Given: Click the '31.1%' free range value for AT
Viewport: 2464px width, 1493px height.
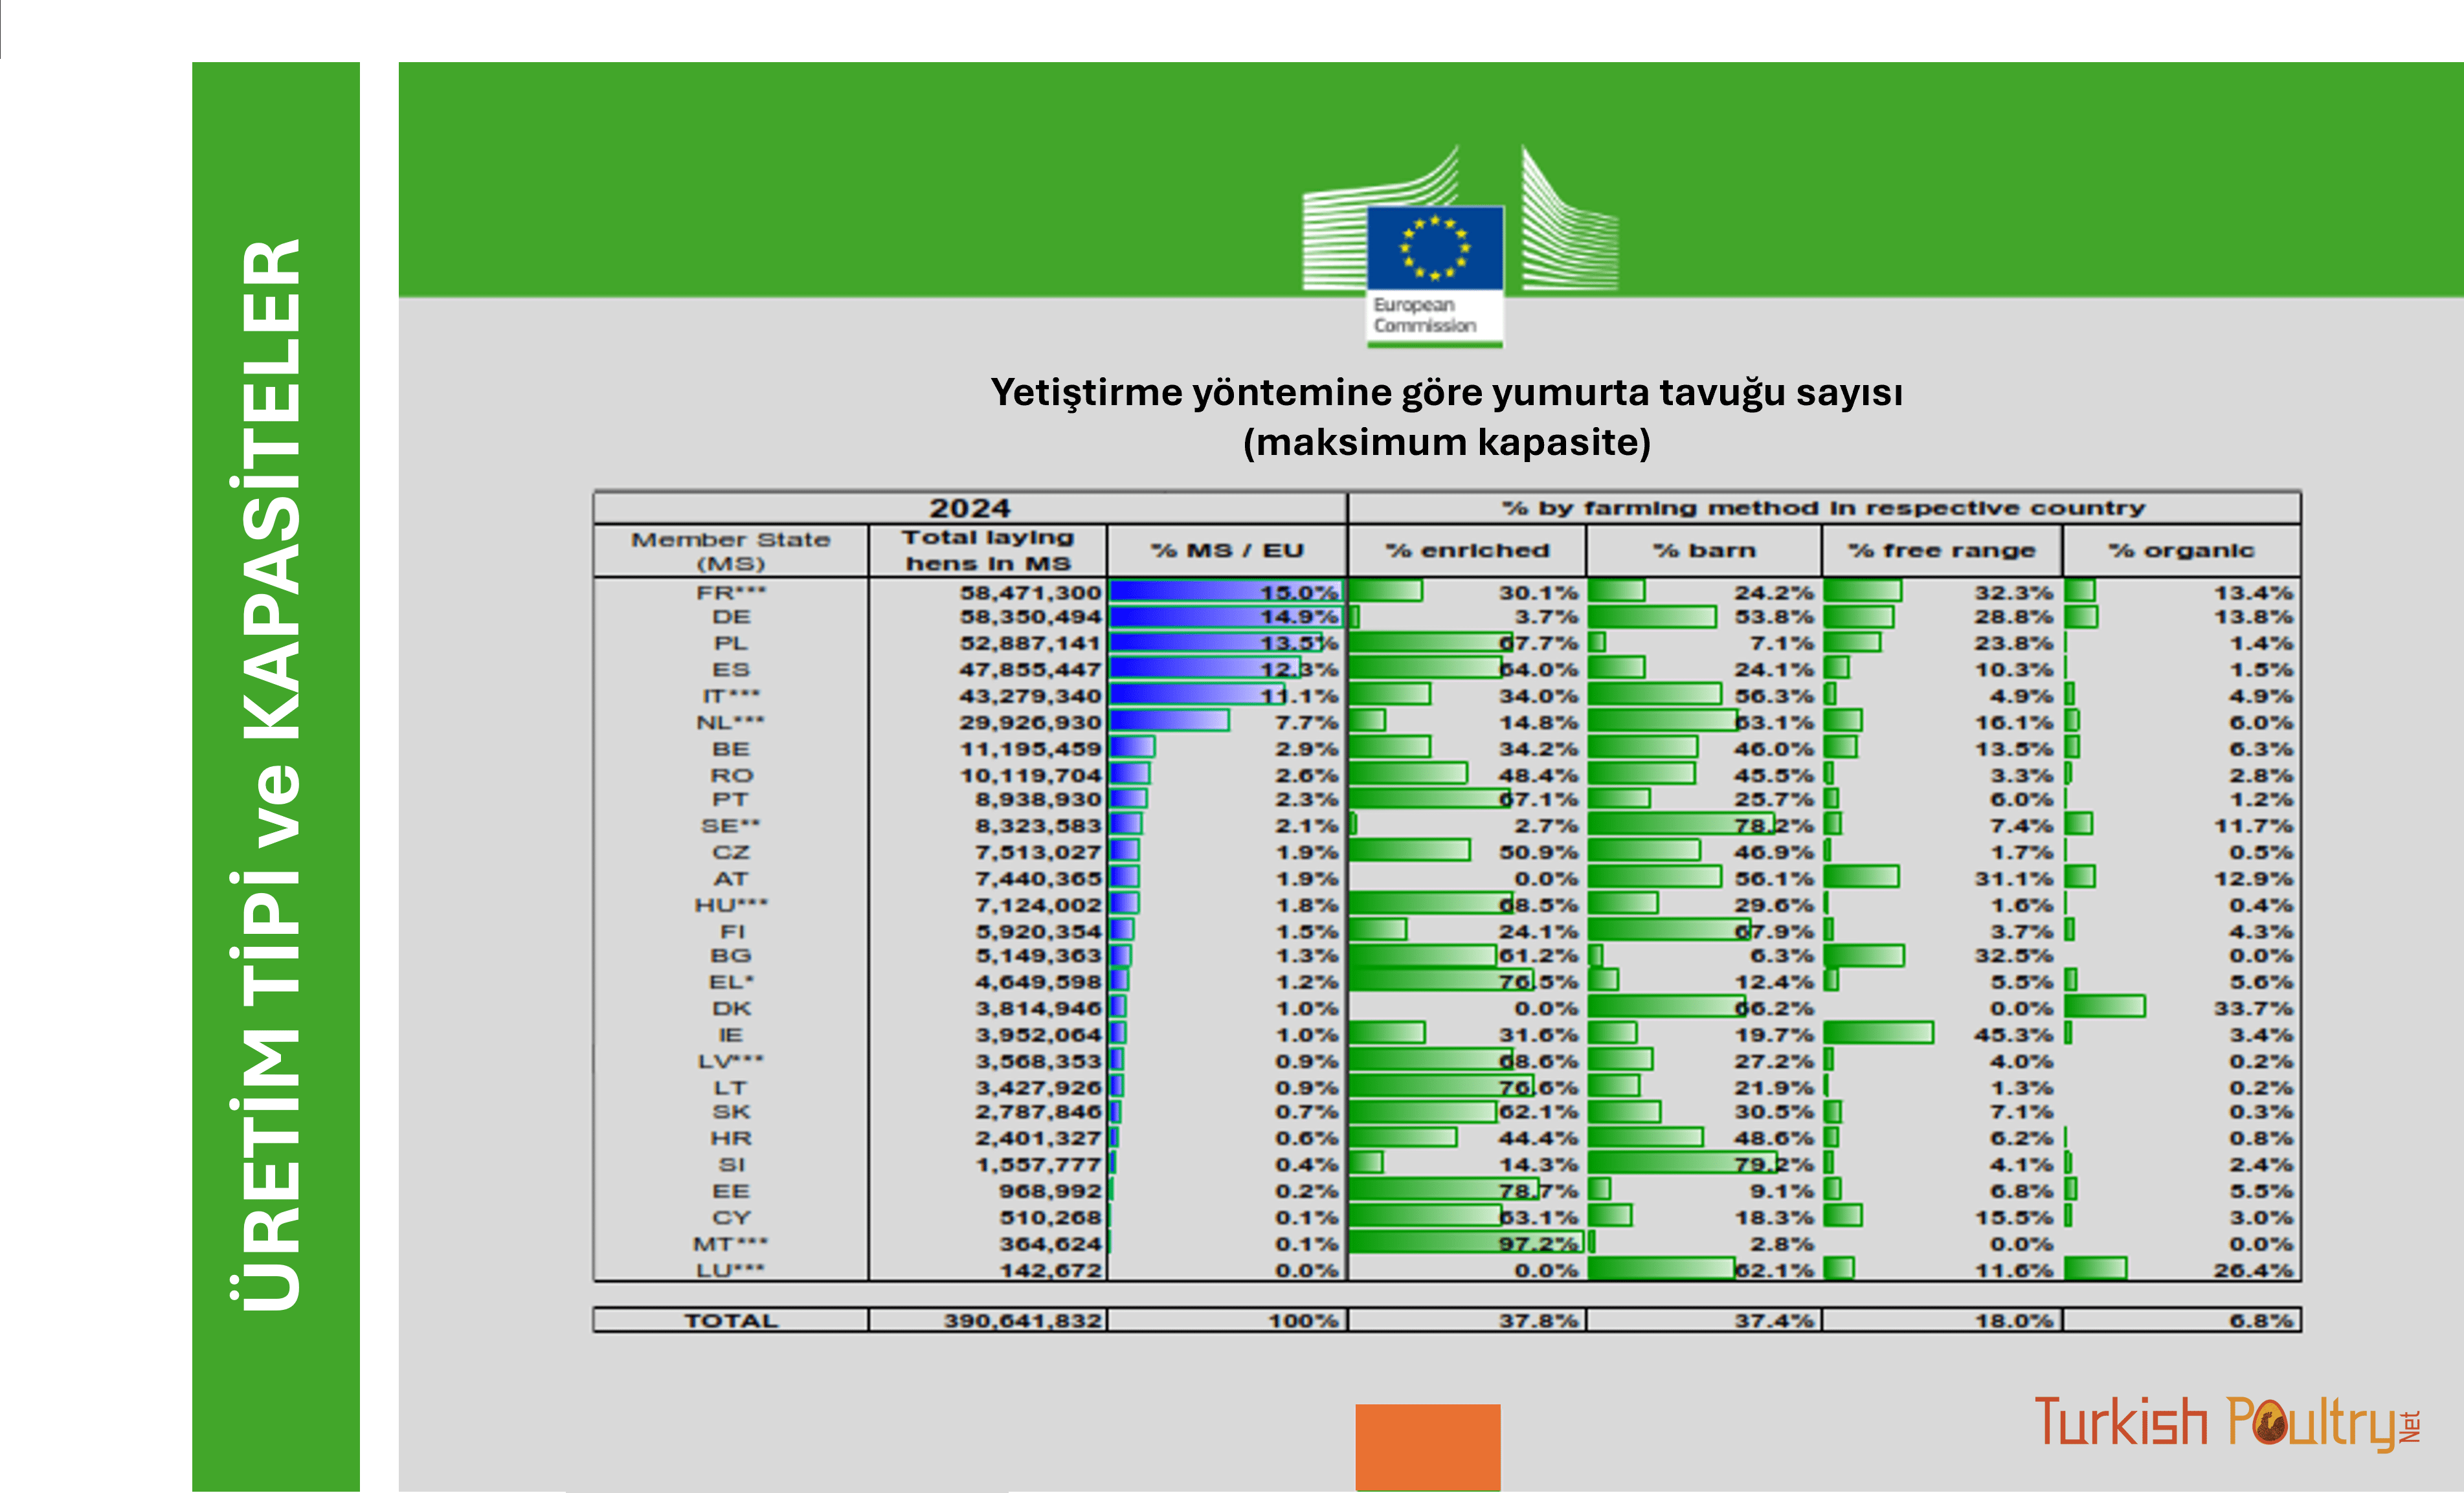Looking at the screenshot, I should coord(2013,879).
